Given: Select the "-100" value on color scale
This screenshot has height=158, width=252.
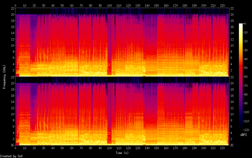Looking at the screenshot, I should (246, 112).
